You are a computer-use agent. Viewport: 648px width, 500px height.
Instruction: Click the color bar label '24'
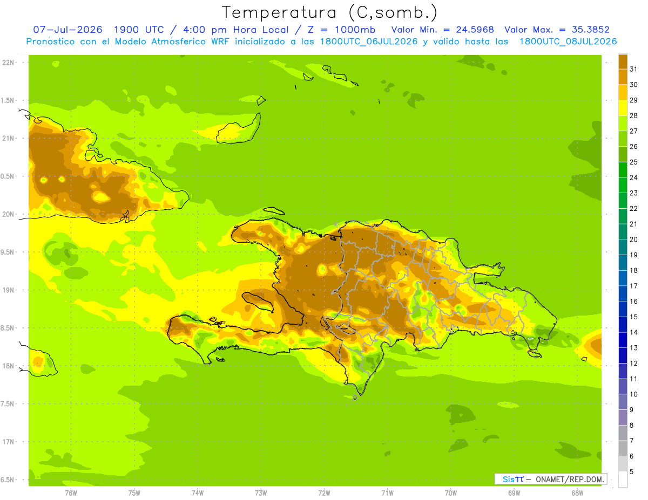tap(633, 177)
